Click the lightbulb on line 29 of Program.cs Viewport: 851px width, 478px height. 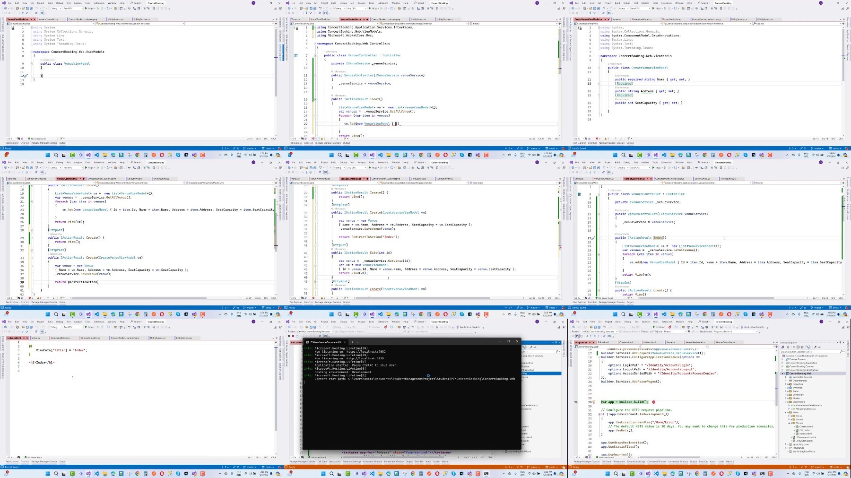click(594, 402)
